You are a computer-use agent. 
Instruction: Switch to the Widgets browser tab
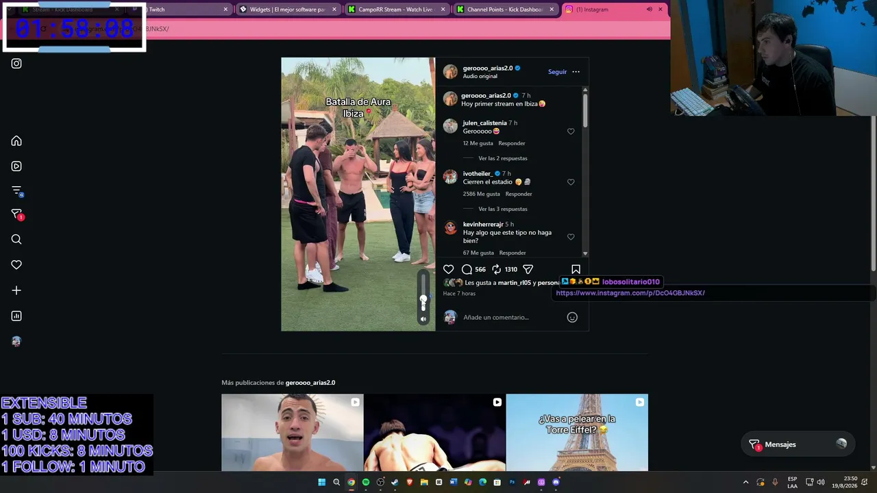click(288, 10)
